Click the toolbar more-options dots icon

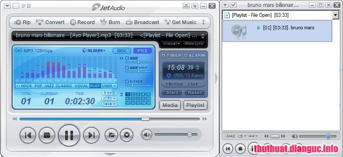tap(203, 22)
